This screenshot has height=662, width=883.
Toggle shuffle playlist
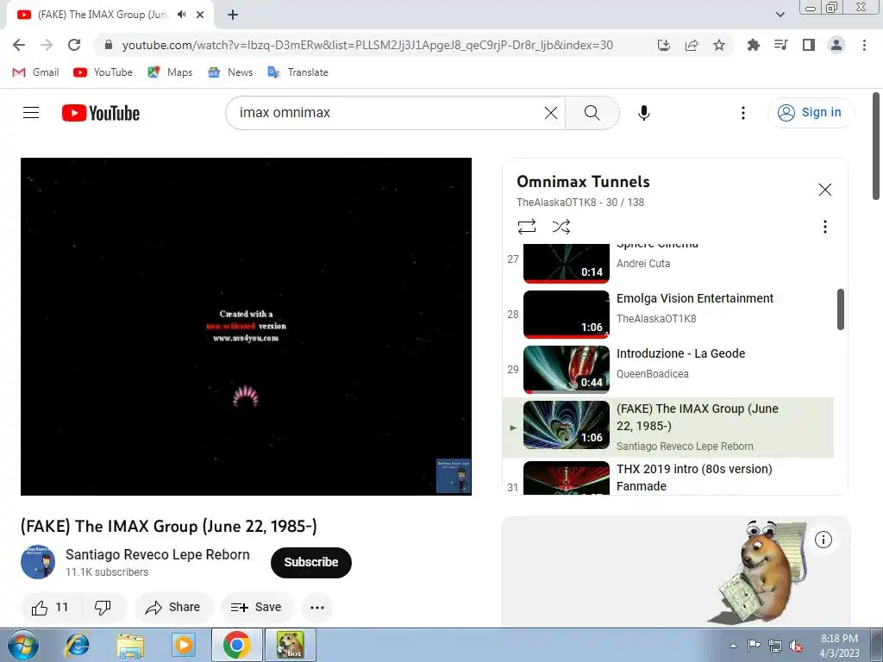560,227
